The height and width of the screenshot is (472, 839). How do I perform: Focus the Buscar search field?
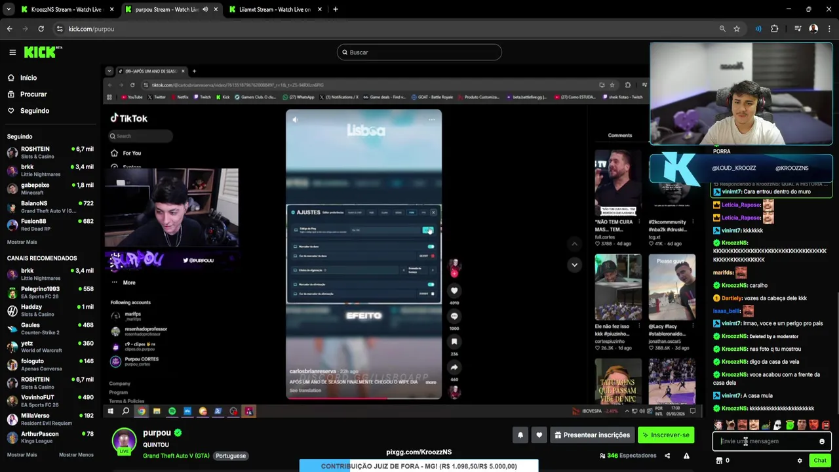(419, 52)
